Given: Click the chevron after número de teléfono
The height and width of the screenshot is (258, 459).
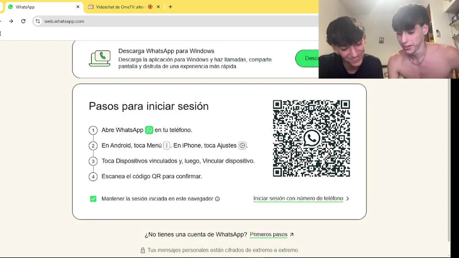Looking at the screenshot, I should 347,199.
